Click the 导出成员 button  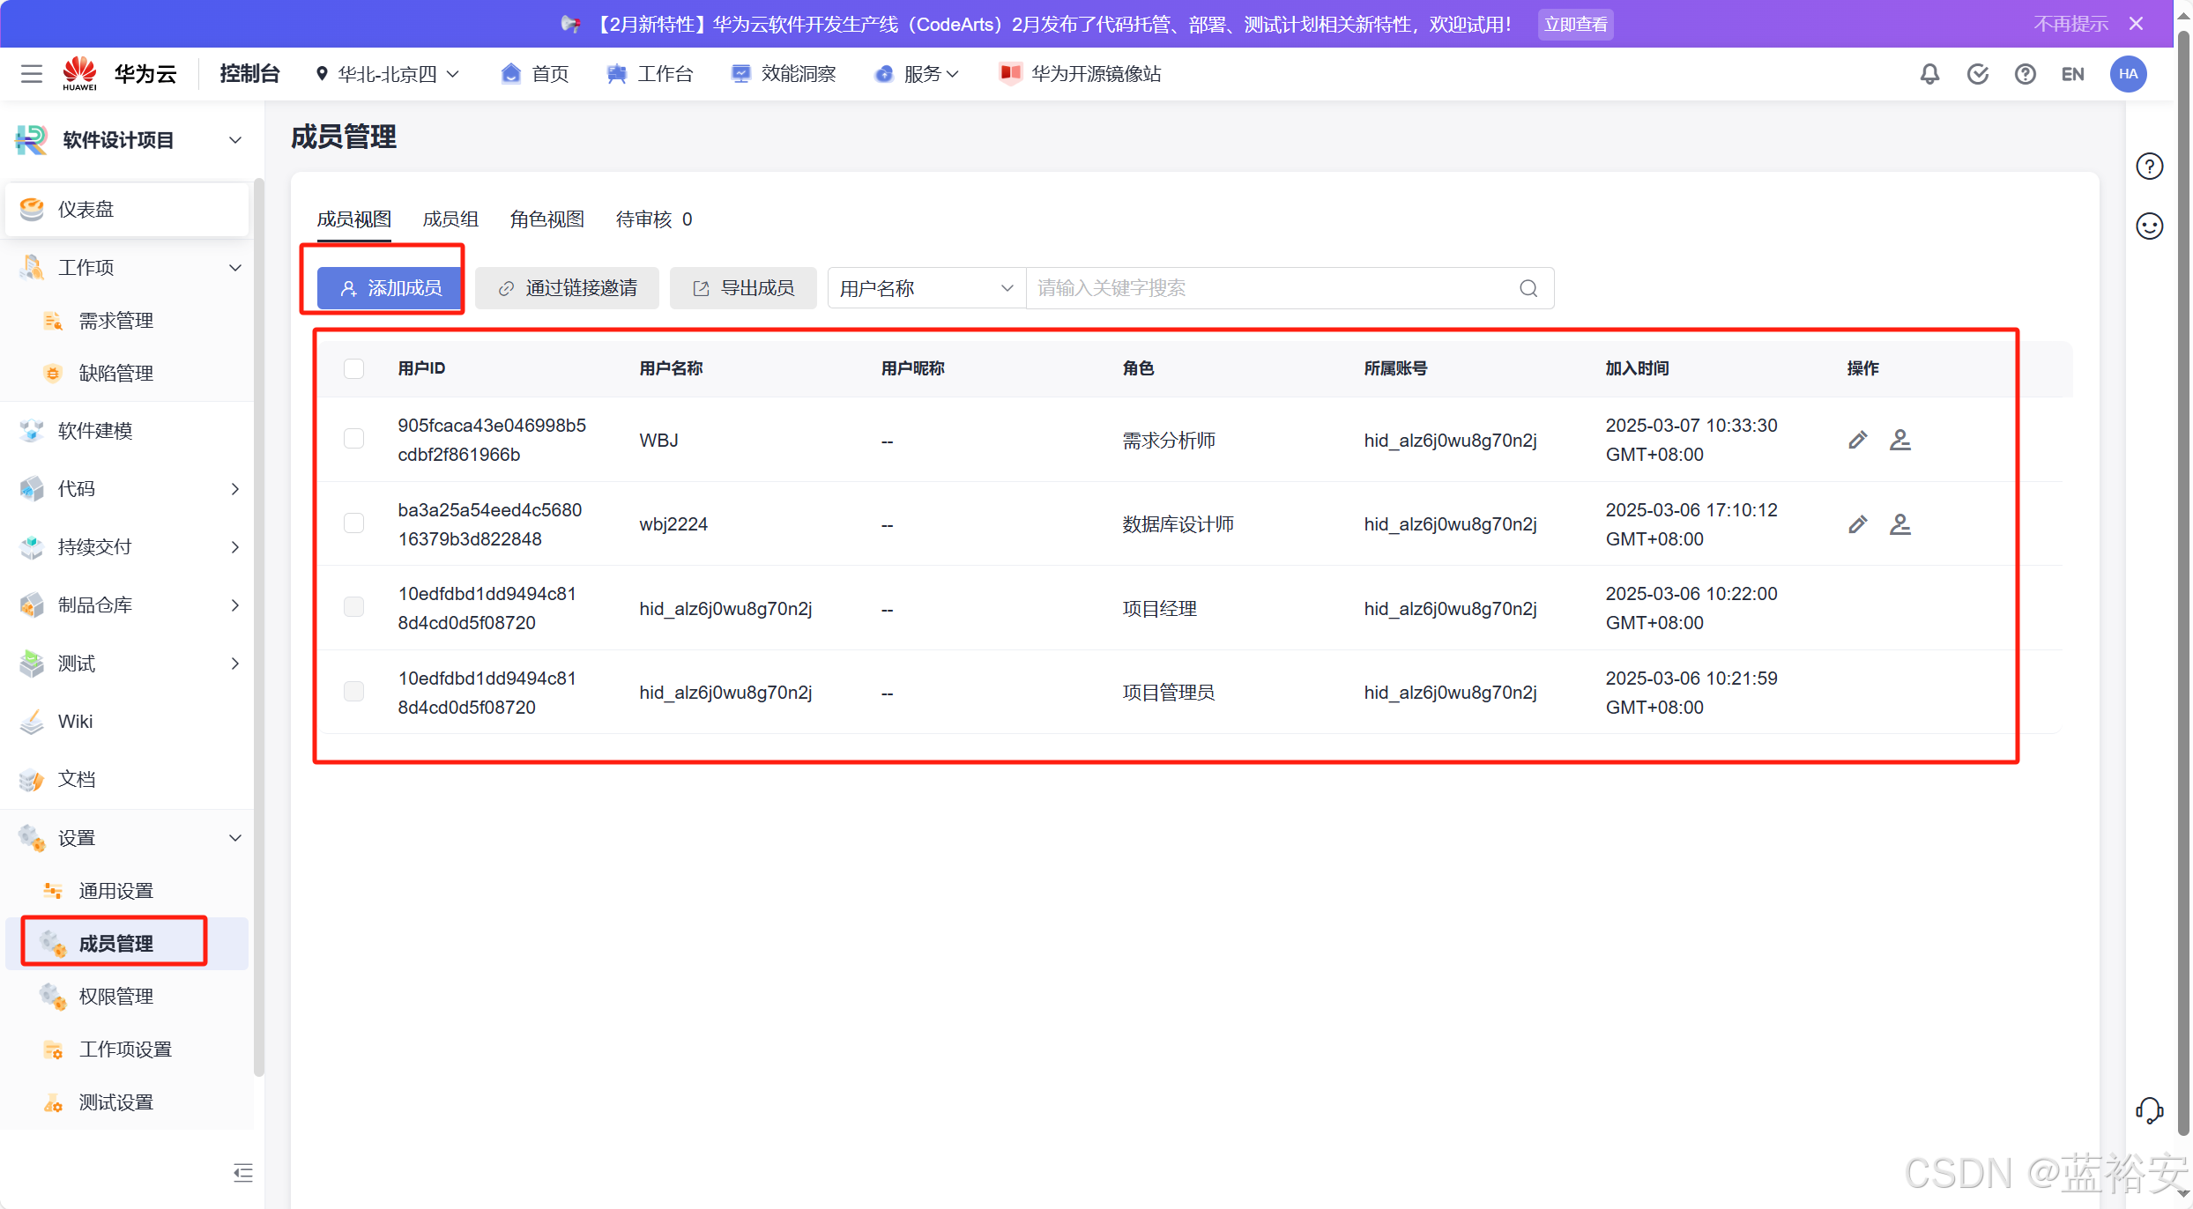pyautogui.click(x=743, y=288)
